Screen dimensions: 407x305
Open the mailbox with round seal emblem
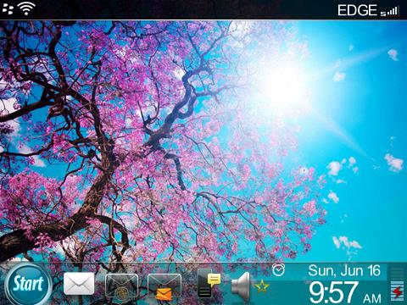coord(121,286)
